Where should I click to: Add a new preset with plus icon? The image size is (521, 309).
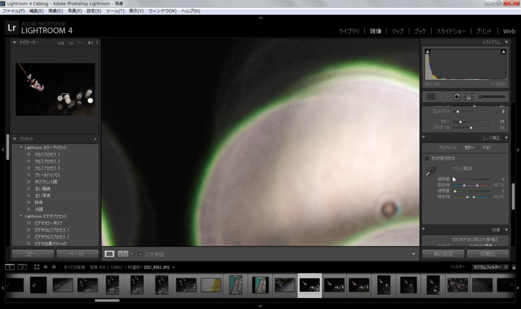coord(95,139)
